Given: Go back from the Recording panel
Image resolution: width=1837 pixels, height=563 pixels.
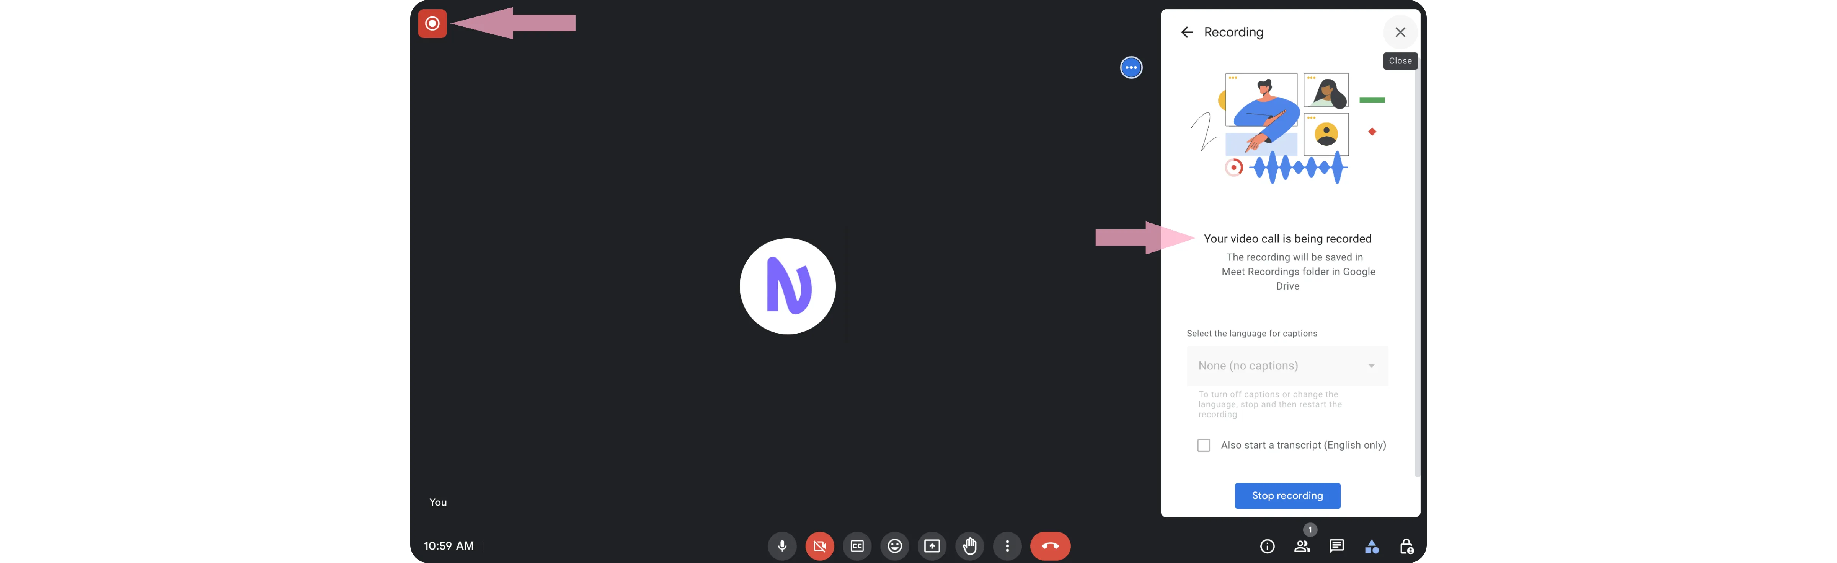Looking at the screenshot, I should tap(1187, 32).
